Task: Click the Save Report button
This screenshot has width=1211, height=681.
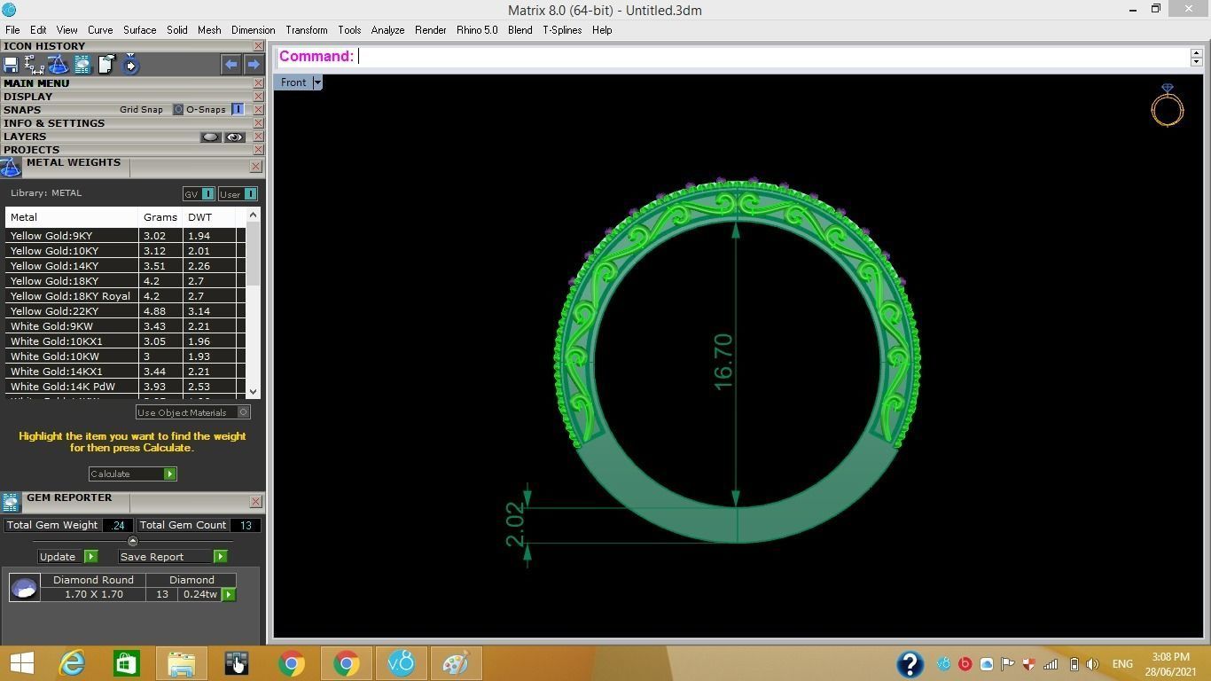Action: 173,557
